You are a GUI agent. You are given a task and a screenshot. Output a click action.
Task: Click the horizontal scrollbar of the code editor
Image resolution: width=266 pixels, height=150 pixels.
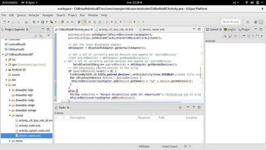[121, 102]
